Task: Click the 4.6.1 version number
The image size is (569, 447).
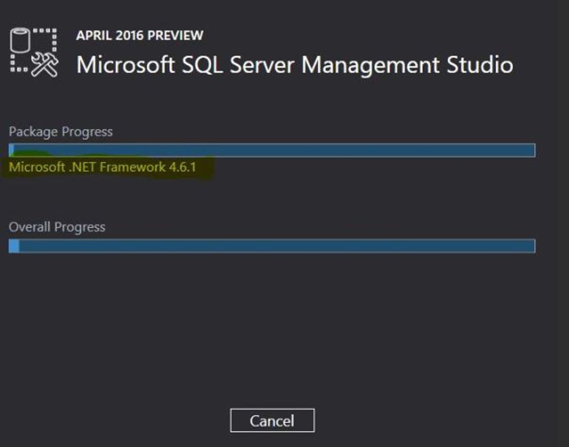Action: tap(183, 167)
